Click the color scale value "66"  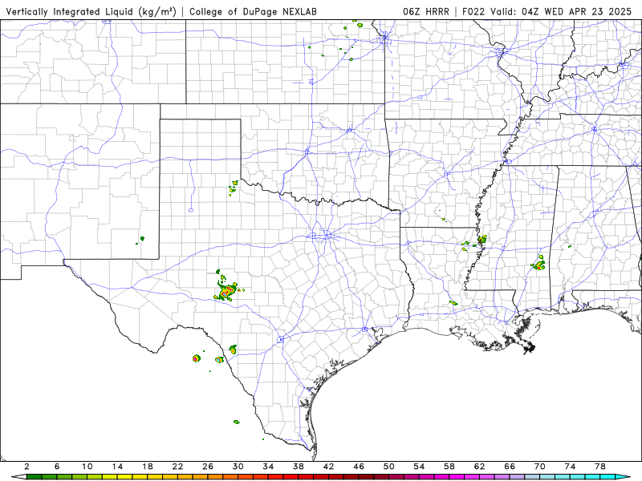pyautogui.click(x=510, y=467)
